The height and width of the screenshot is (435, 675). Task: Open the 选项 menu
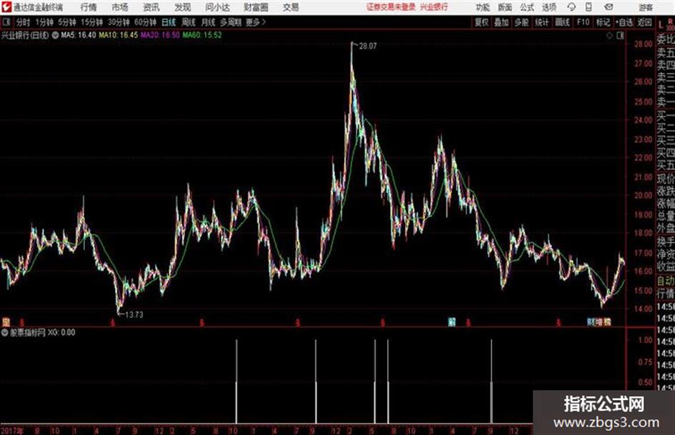coord(549,7)
